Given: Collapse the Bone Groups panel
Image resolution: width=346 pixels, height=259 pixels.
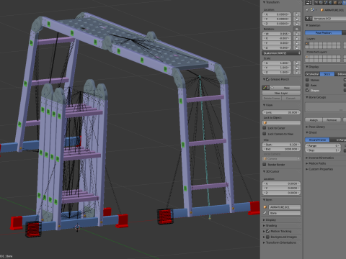Looking at the screenshot, I should (x=307, y=97).
